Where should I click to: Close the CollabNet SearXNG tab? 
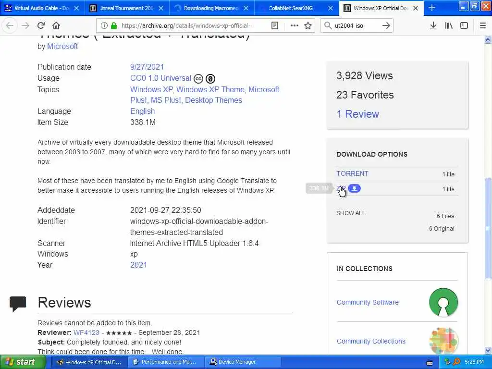pyautogui.click(x=331, y=8)
